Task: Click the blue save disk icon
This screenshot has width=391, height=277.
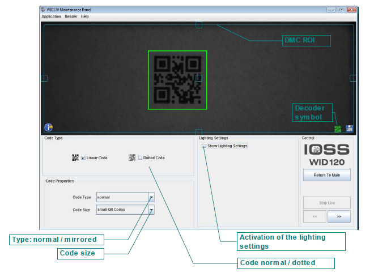Action: tap(350, 129)
